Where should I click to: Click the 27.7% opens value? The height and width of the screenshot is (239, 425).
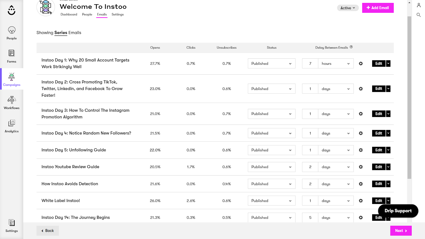(155, 63)
